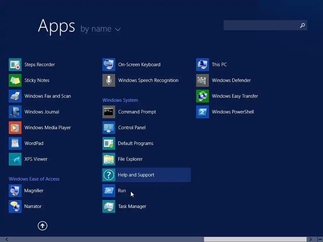Click the Windows Defender wall icon
This screenshot has width=323, height=242.
(203, 80)
